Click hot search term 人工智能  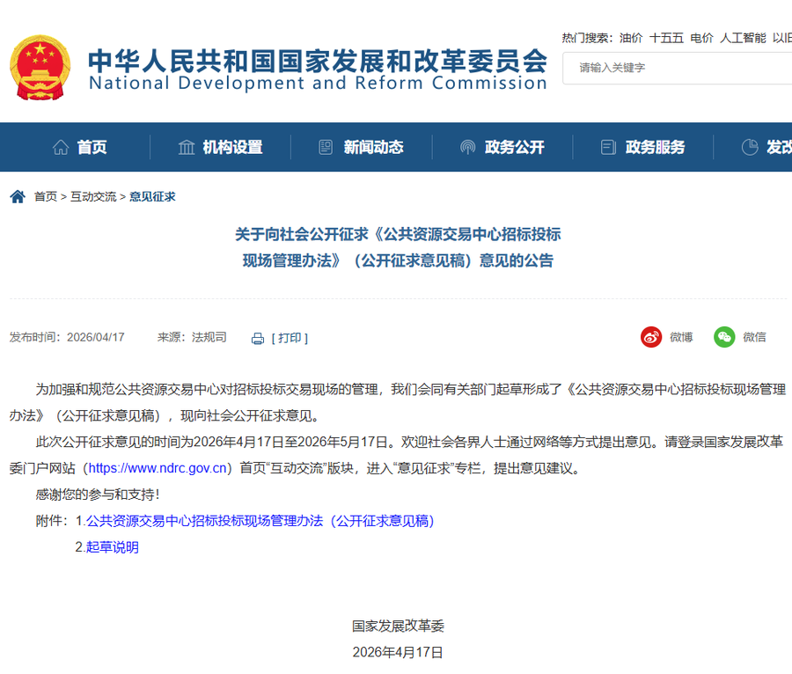coord(743,38)
